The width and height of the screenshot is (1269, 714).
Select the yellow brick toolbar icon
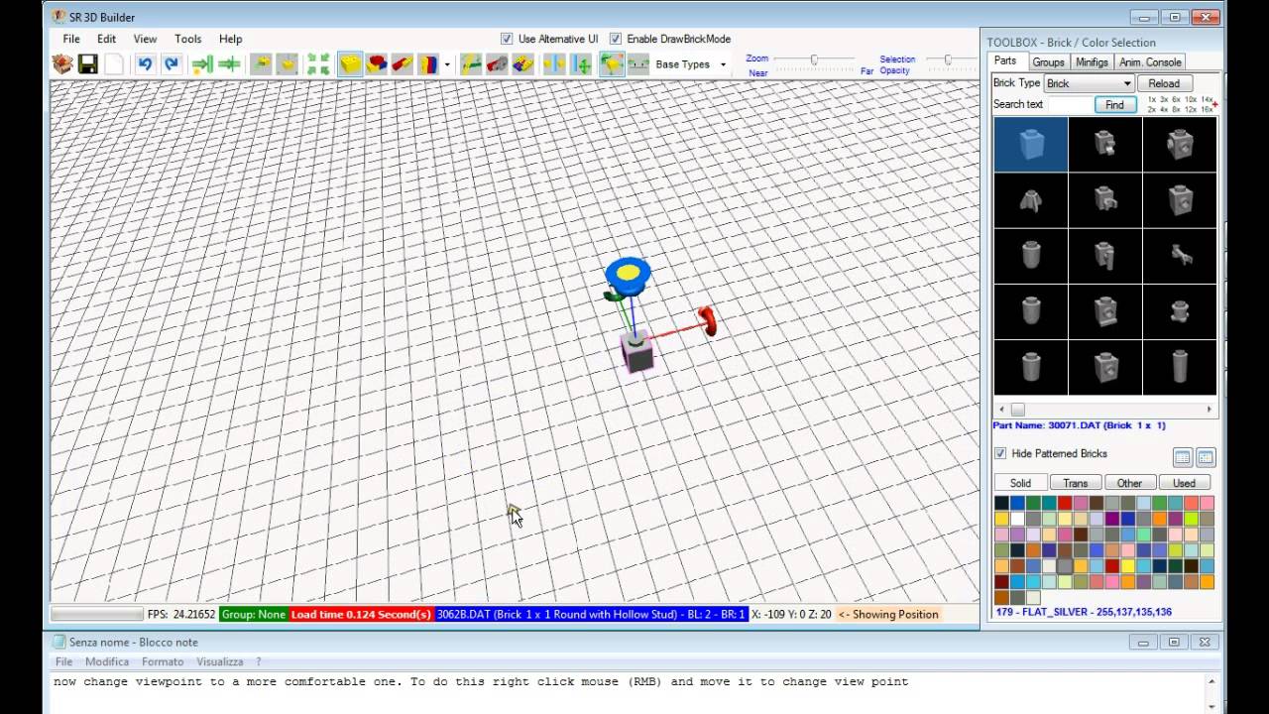pyautogui.click(x=350, y=64)
